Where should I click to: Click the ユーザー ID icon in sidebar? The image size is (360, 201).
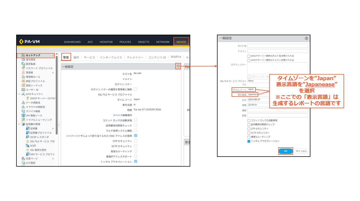23,90
